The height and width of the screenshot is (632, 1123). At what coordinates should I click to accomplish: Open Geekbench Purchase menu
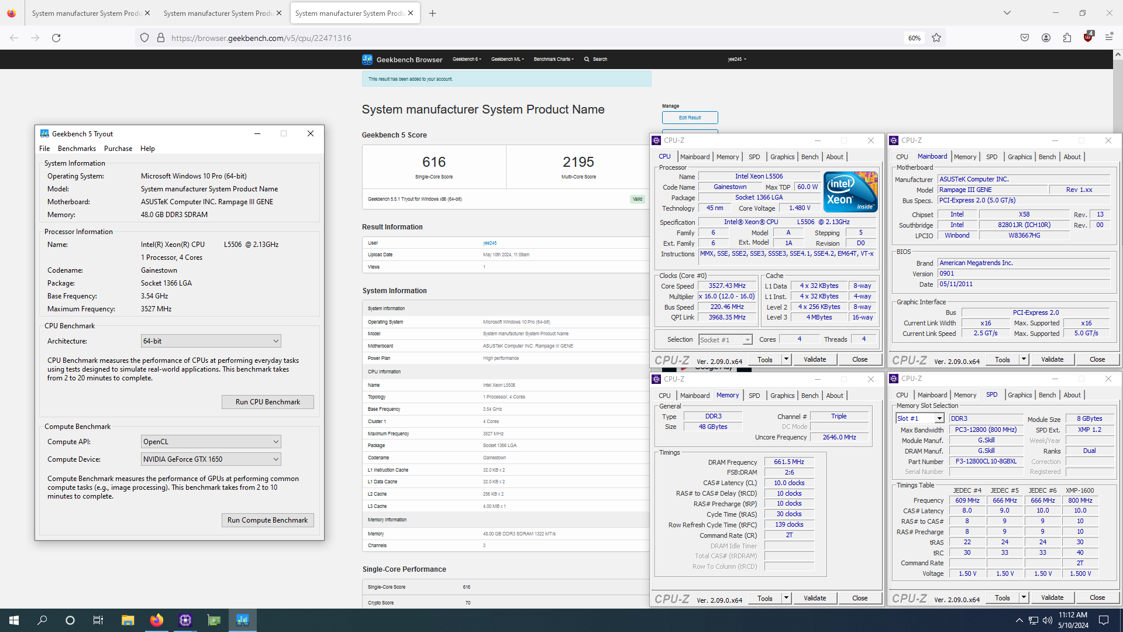118,149
